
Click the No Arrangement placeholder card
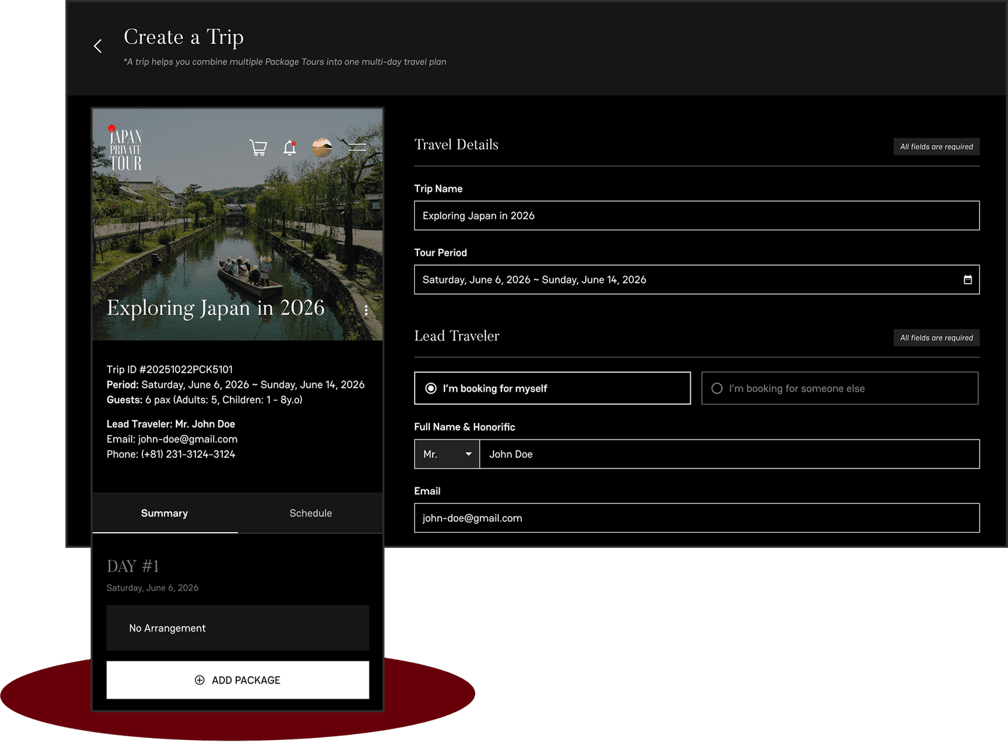tap(238, 628)
